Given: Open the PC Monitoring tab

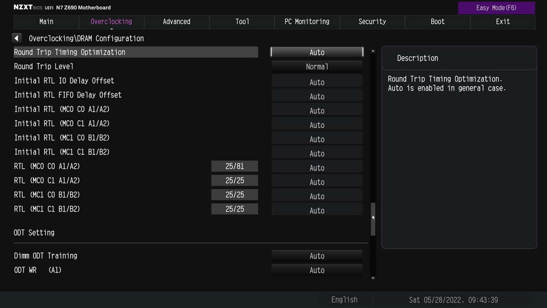Looking at the screenshot, I should coord(307,21).
